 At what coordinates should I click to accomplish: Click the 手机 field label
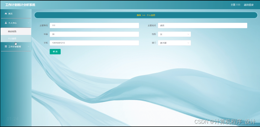tap(46, 43)
